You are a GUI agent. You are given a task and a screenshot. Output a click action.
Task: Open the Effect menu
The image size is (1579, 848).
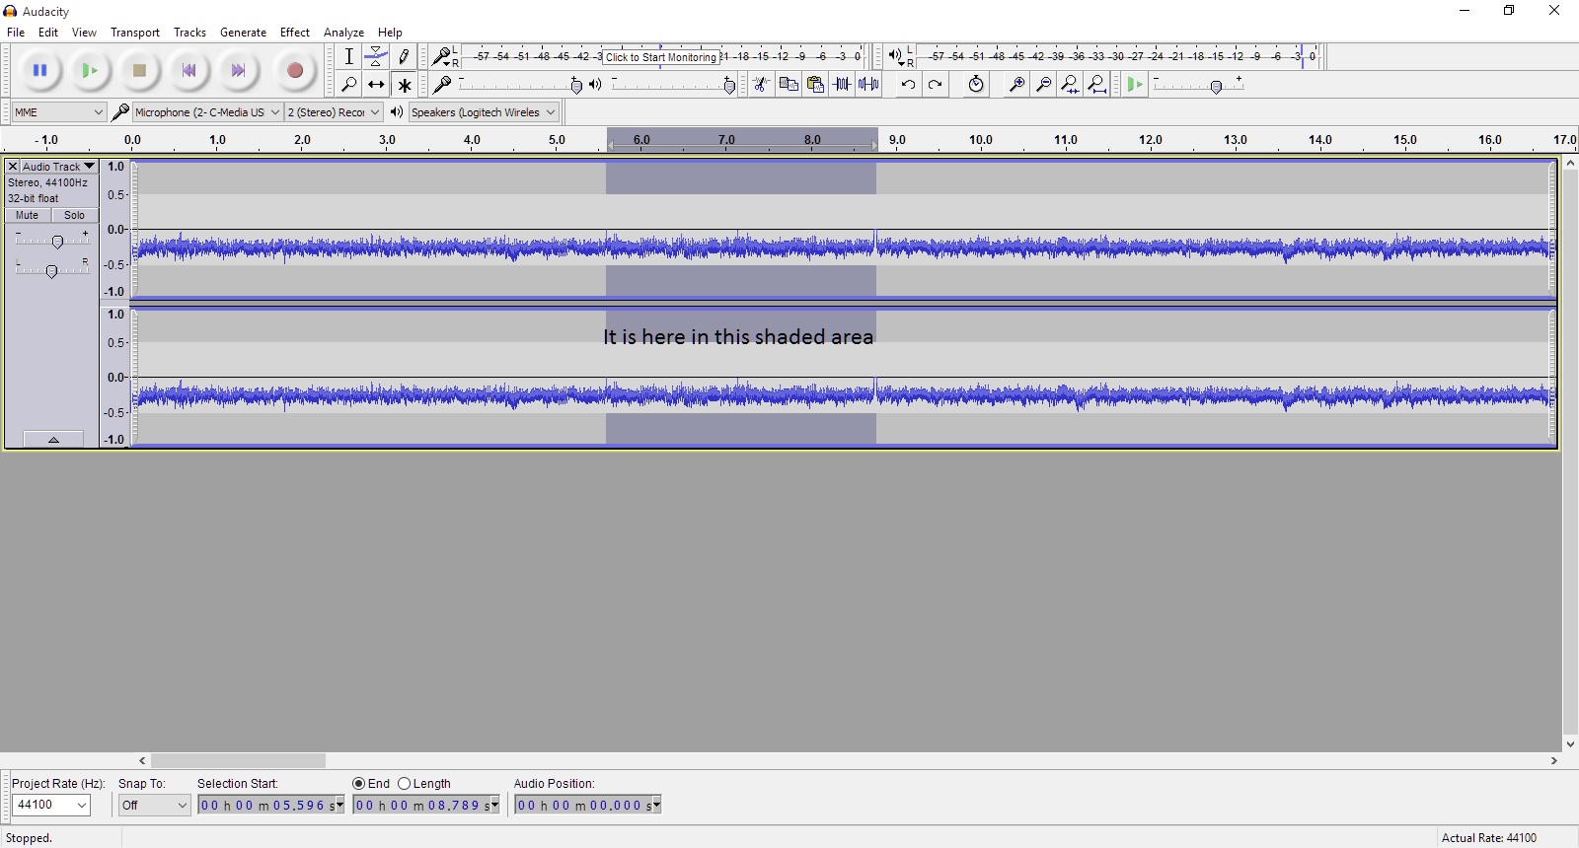pyautogui.click(x=294, y=33)
